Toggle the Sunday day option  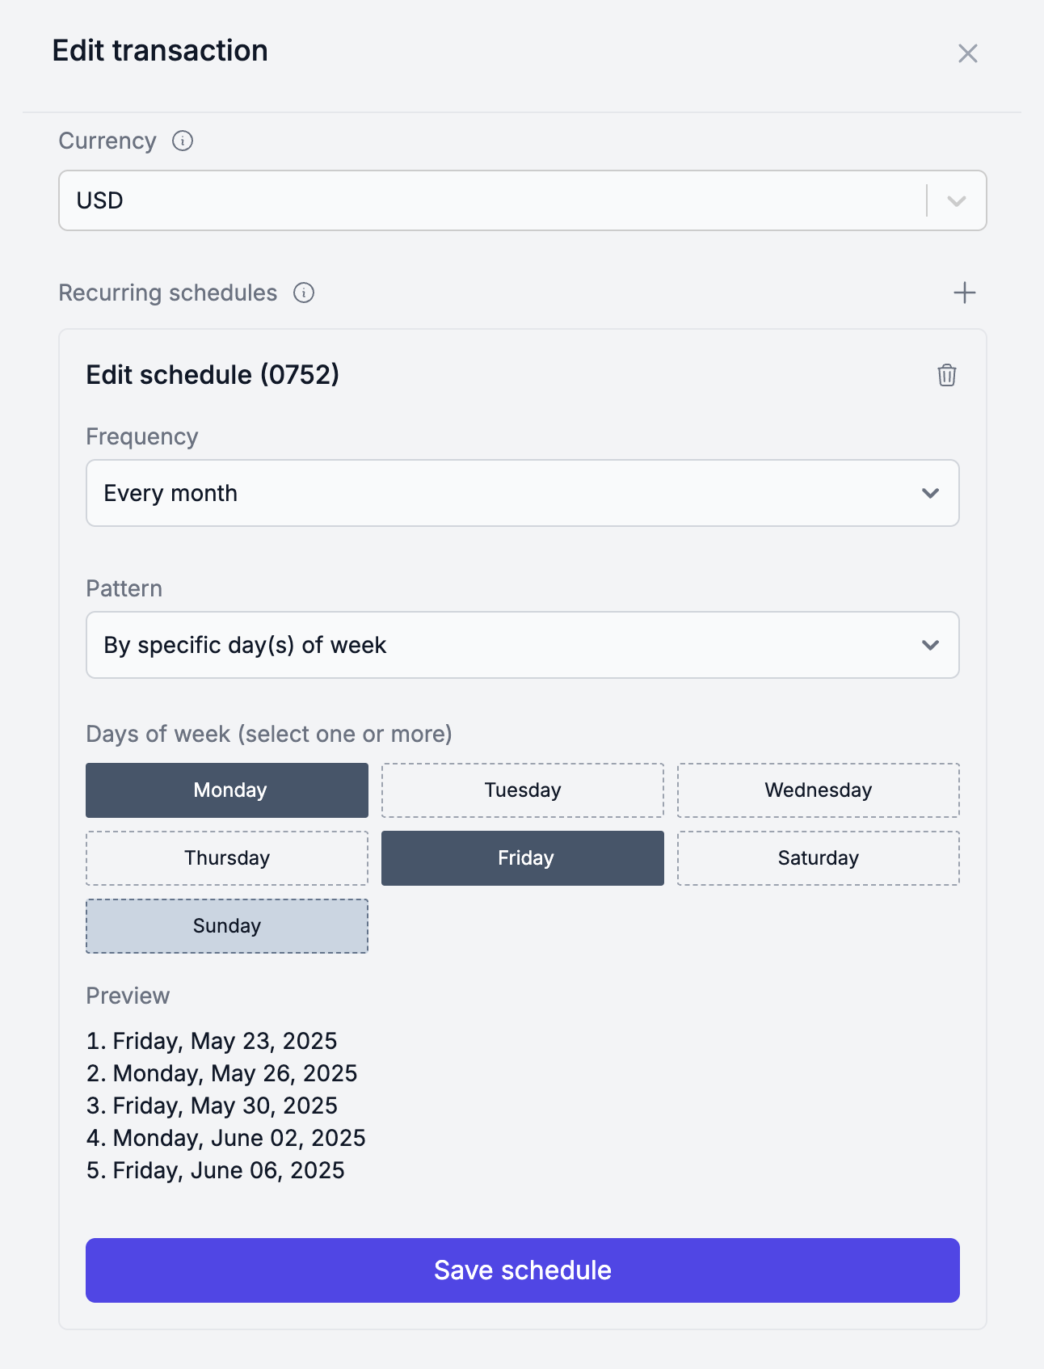[227, 926]
